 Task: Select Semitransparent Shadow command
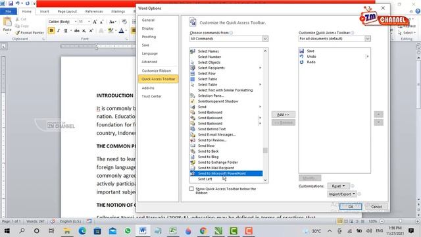pos(226,101)
